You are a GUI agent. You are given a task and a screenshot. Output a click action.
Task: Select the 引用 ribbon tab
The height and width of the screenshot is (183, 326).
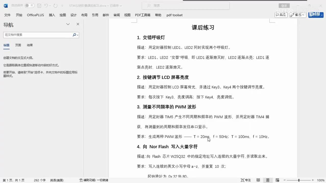[x=95, y=15]
